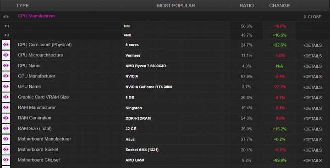Viewport: 330px width, 168px height.
Task: Sort by the CHANGE column header
Action: pyautogui.click(x=280, y=5)
